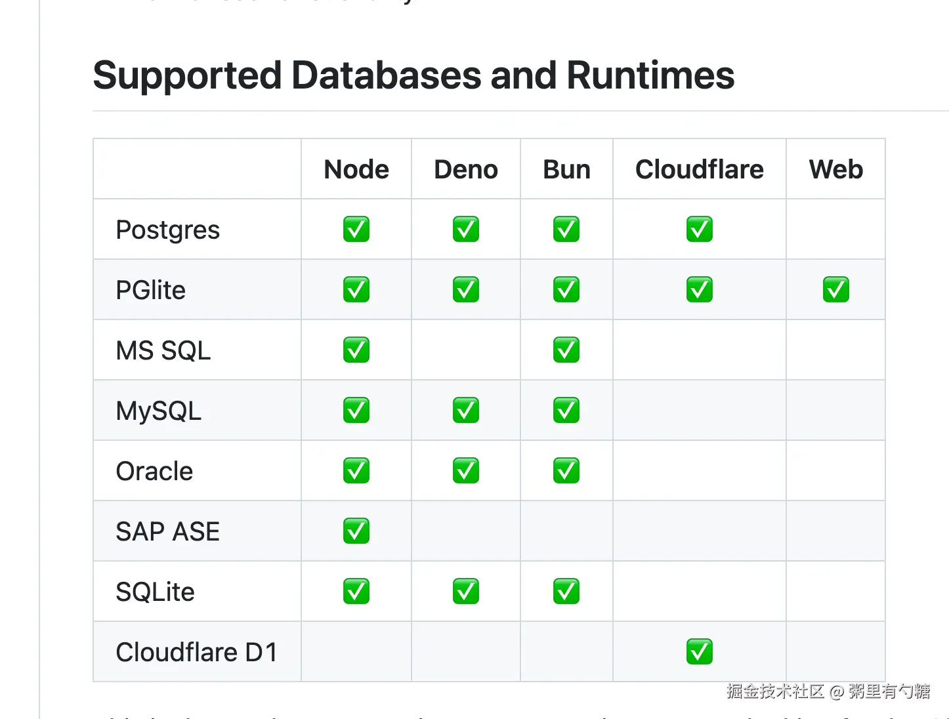This screenshot has height=719, width=949.
Task: Click the Oracle Node checkmark
Action: click(x=356, y=471)
